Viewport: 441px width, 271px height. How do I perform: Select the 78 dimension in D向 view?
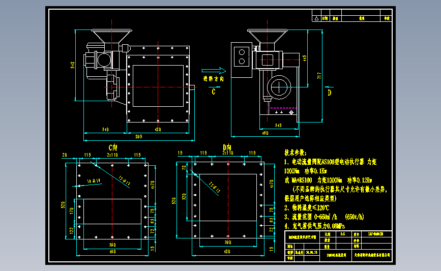coord(184,168)
